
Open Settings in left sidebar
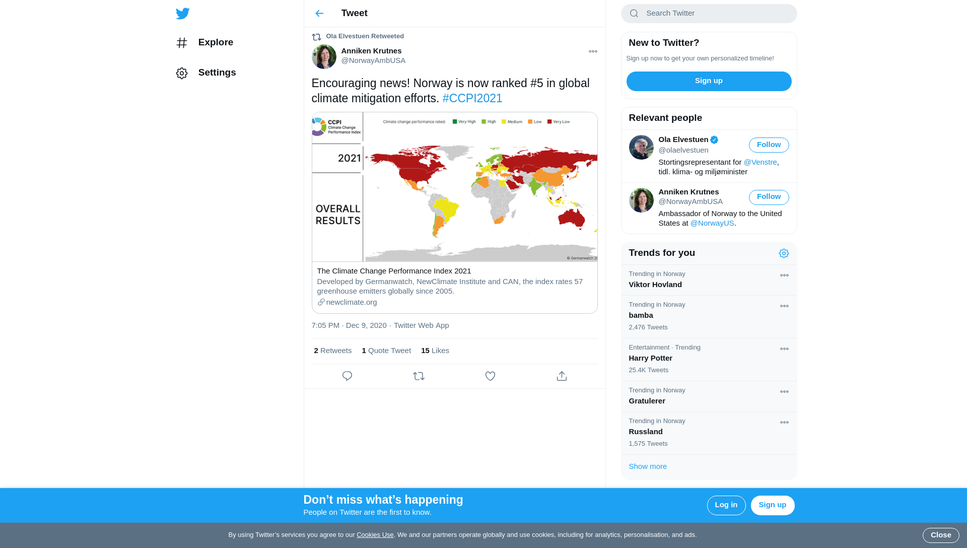[206, 73]
